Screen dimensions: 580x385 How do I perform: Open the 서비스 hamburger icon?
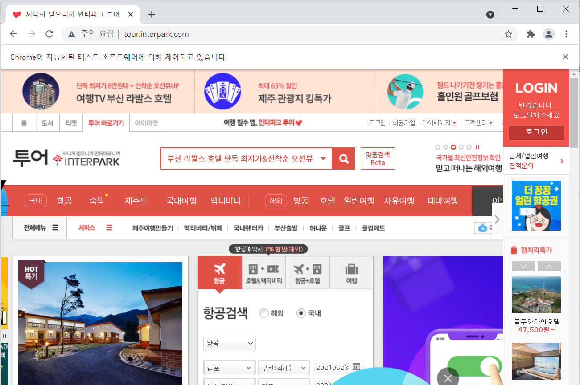click(109, 227)
